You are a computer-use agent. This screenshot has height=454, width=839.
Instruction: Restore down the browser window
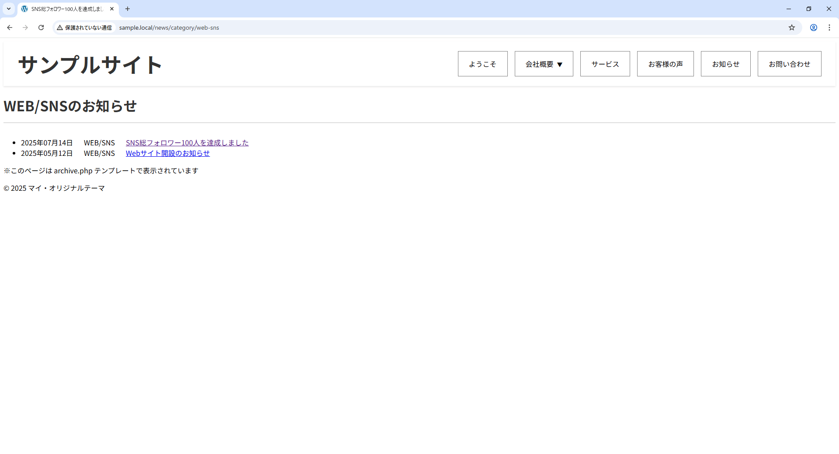(809, 9)
